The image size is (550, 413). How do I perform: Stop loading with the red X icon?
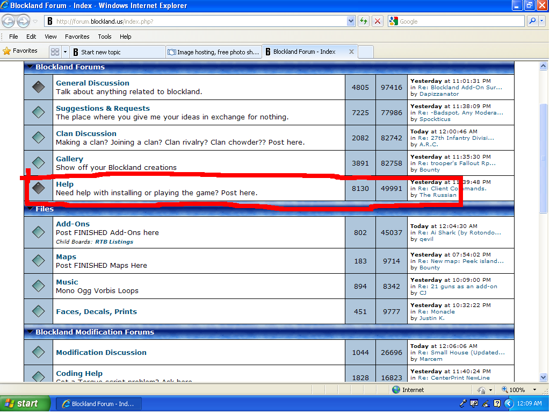[x=378, y=21]
